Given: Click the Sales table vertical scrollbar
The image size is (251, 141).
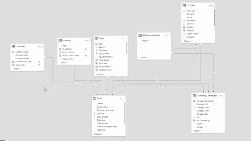Looking at the screenshot, I should (x=125, y=113).
